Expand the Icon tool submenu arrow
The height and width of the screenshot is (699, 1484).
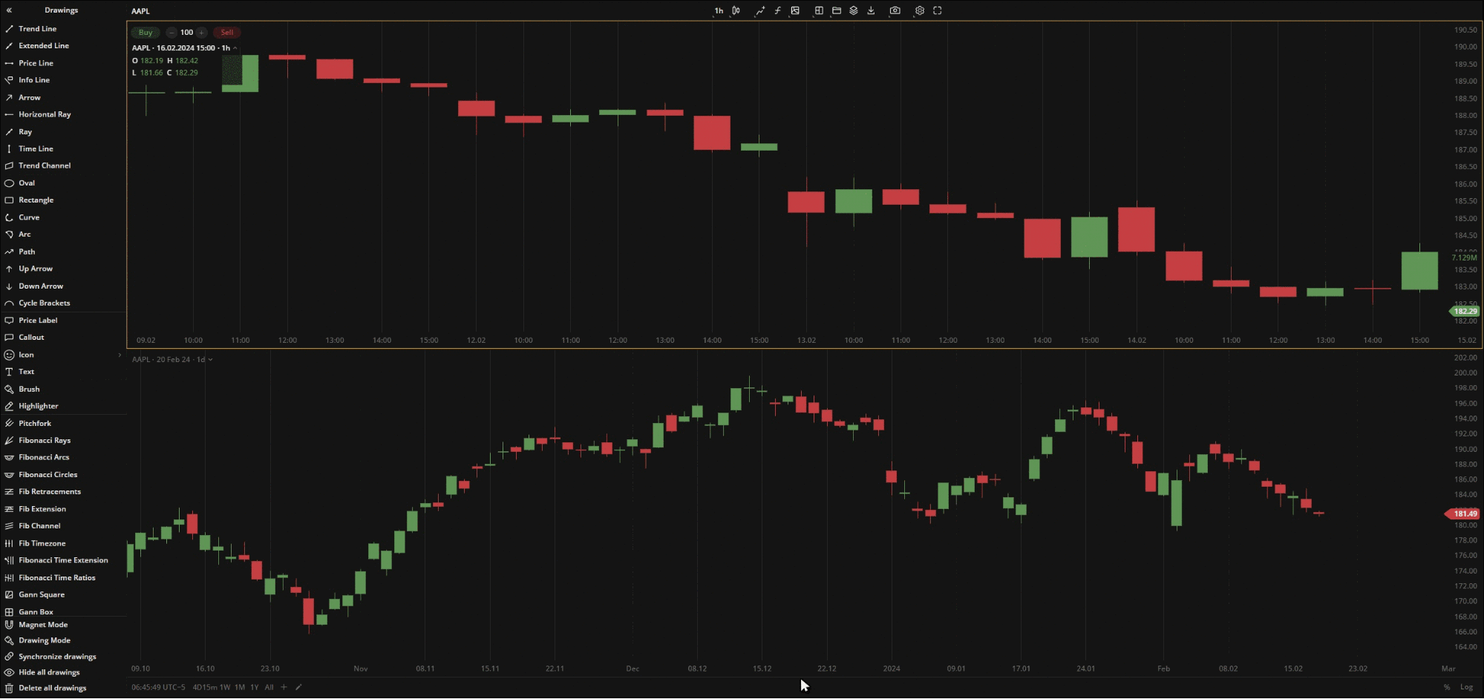[x=120, y=355]
